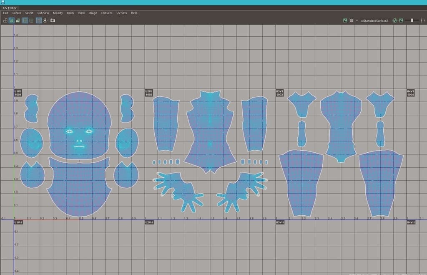Click the U3V1 1003 tile label
Image resolution: width=427 pixels, height=275 pixels.
279,93
